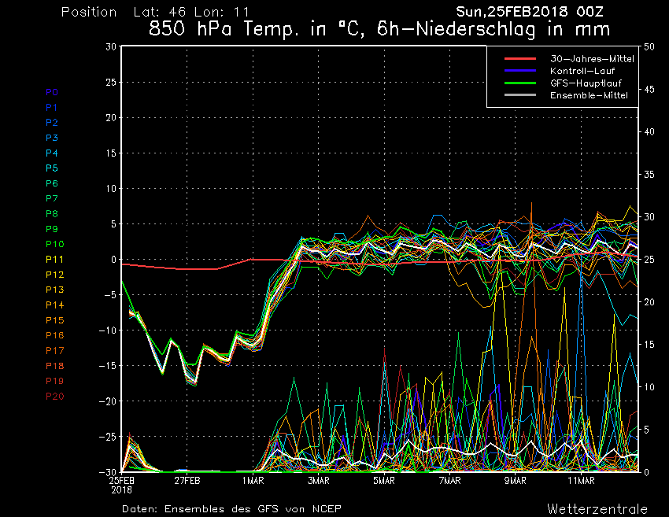This screenshot has height=517, width=669.
Task: Click the 27FEB x-axis date label
Action: click(x=187, y=480)
